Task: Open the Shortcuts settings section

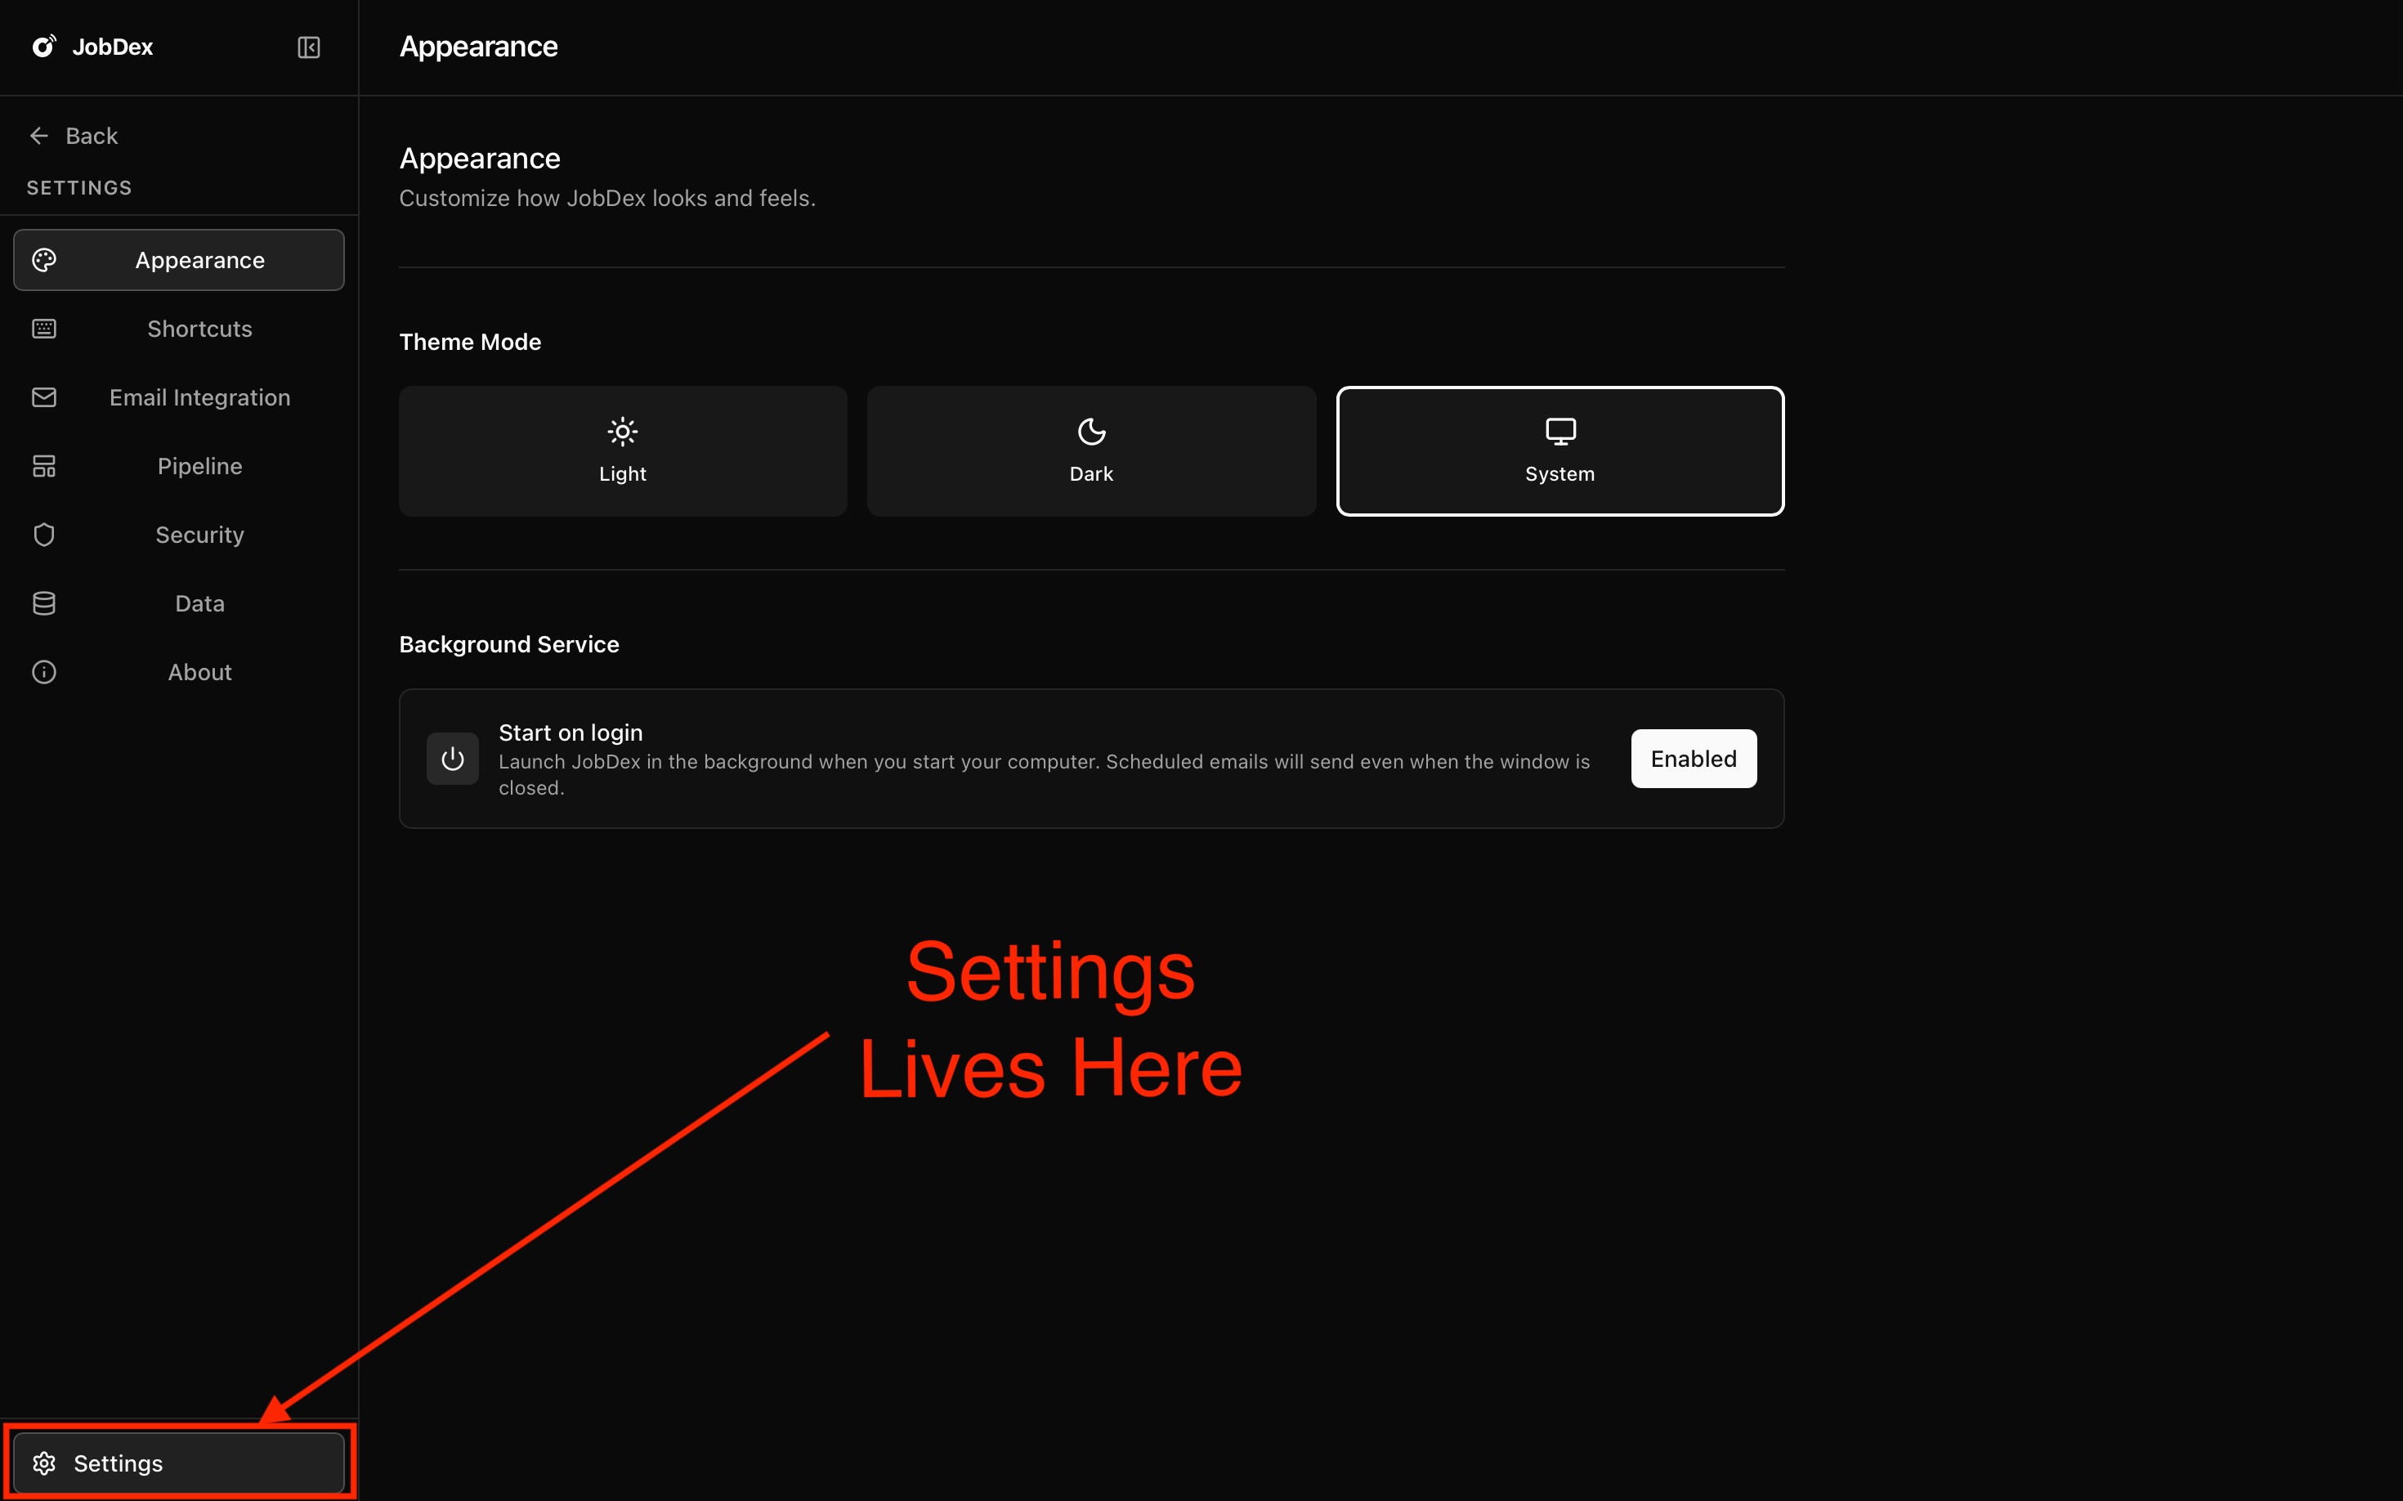Action: 179,329
